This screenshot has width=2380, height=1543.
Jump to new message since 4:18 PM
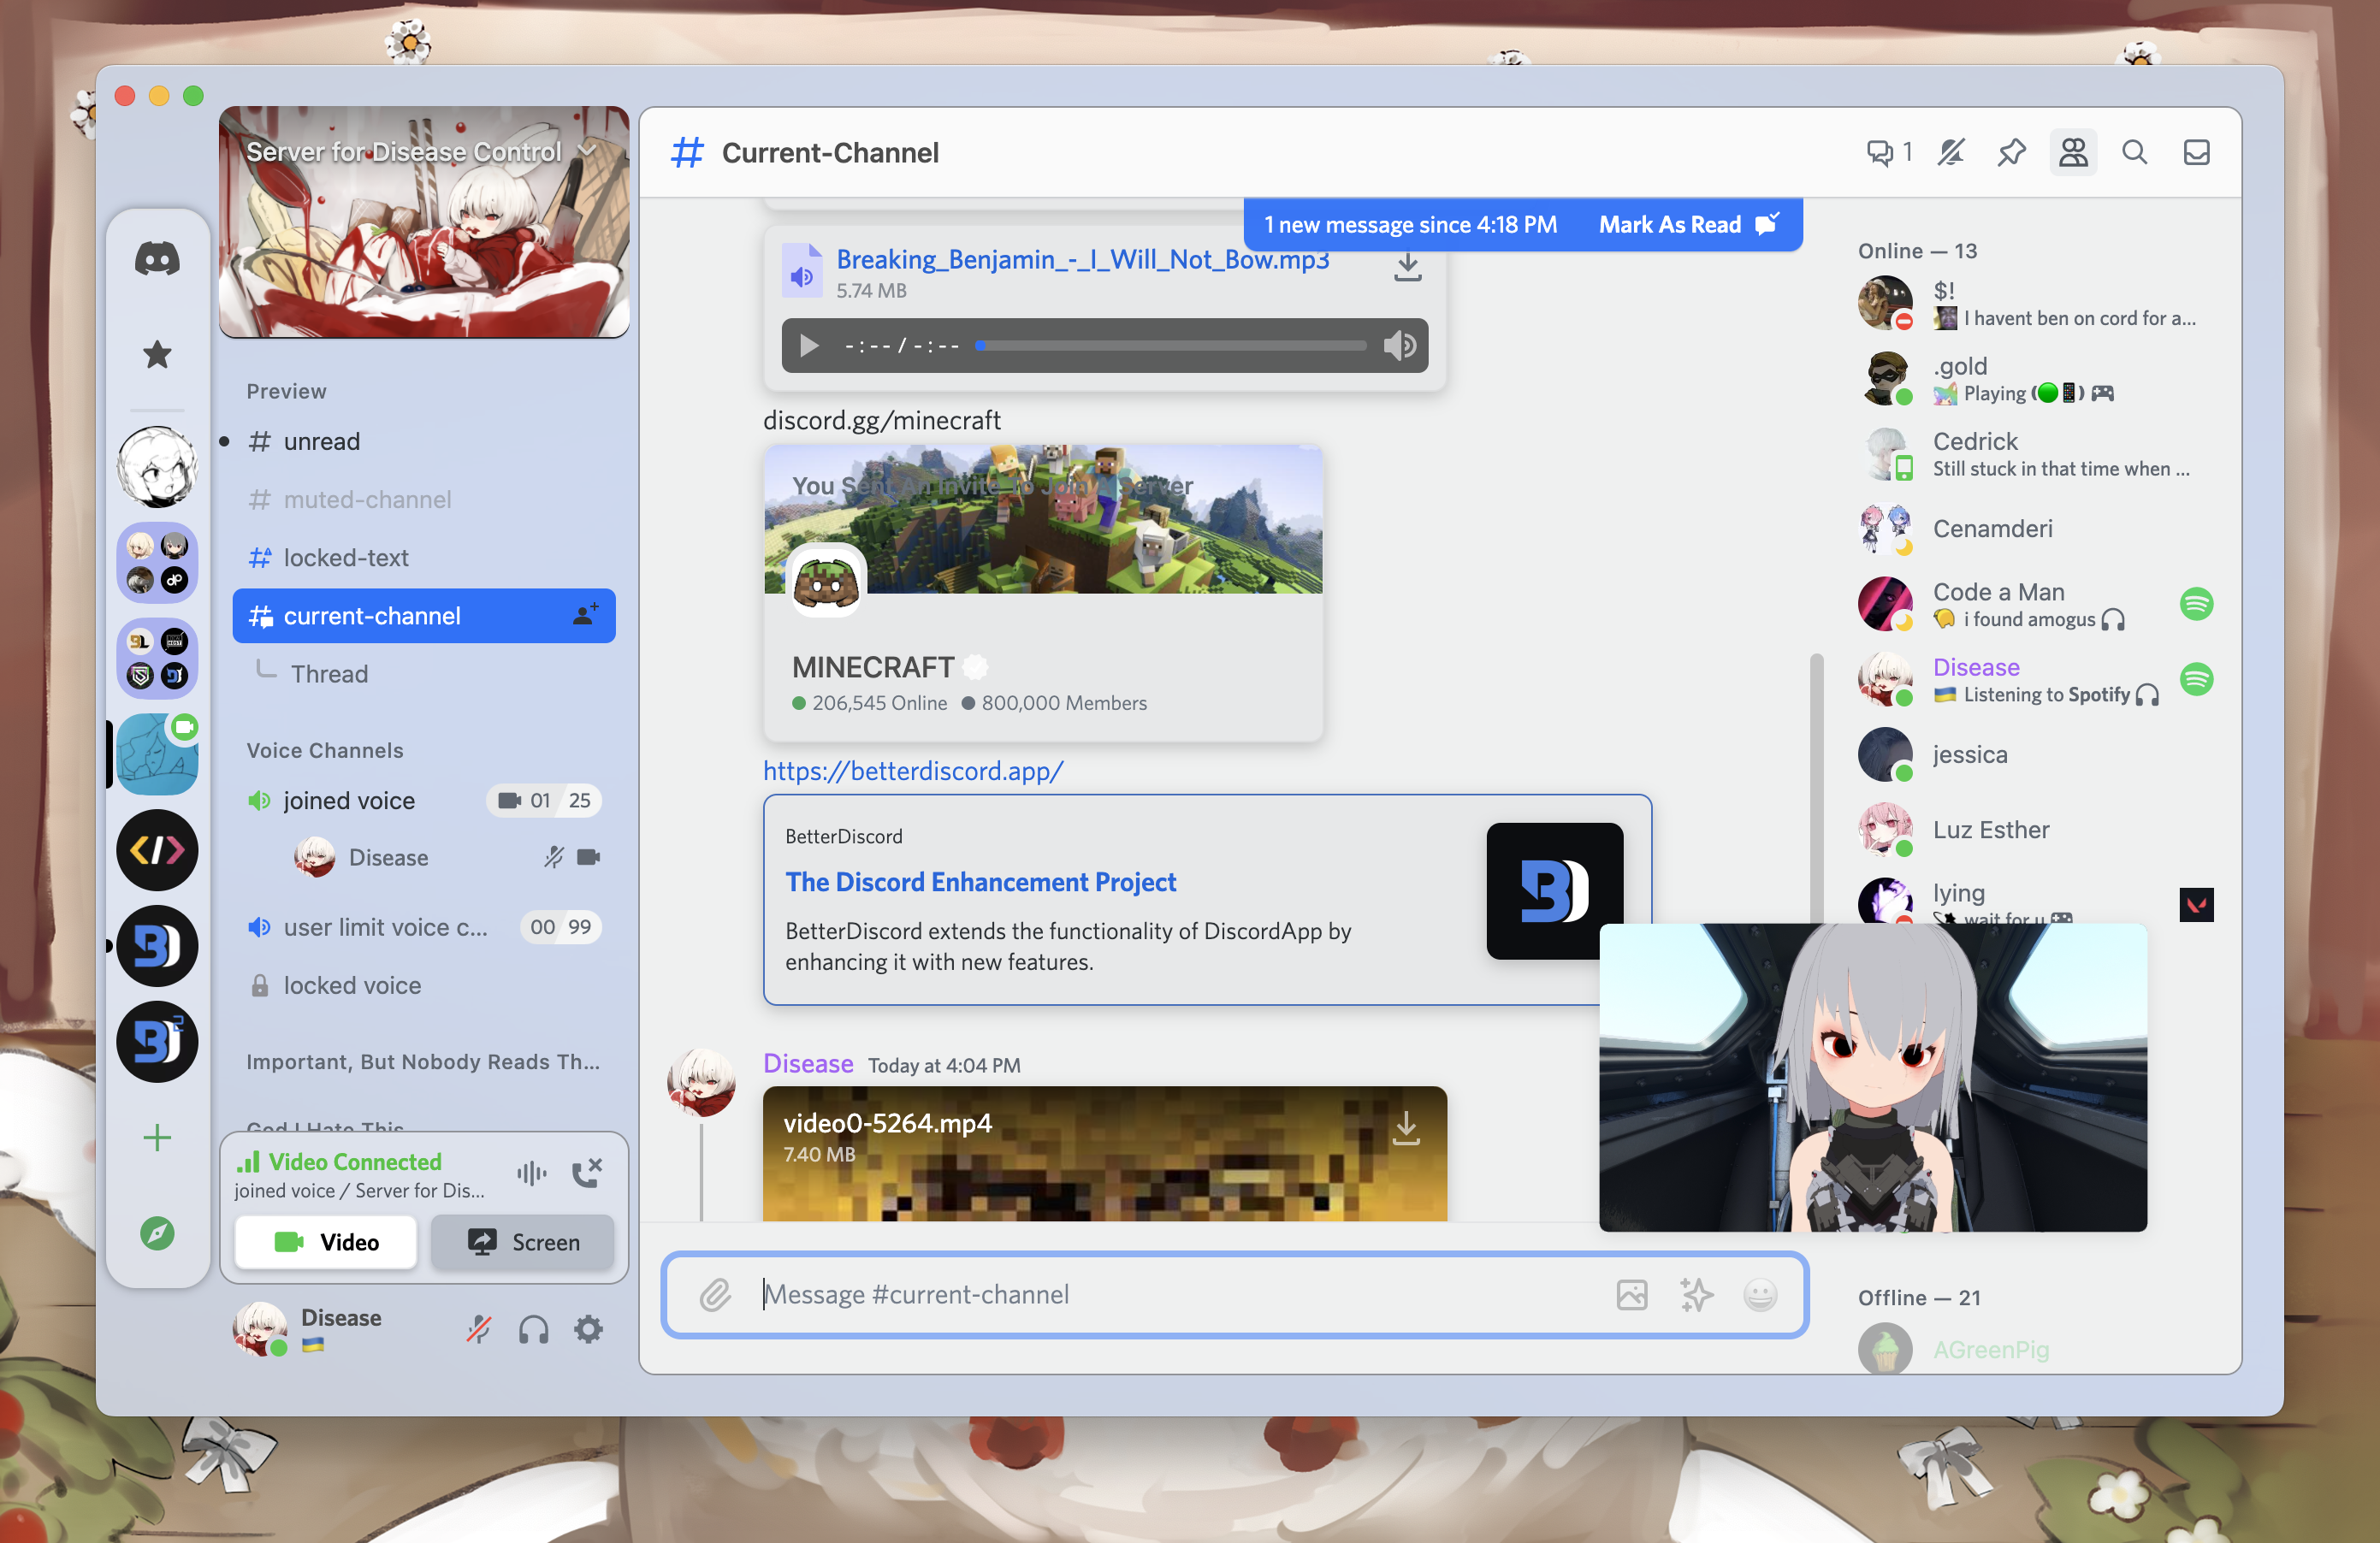point(1410,224)
